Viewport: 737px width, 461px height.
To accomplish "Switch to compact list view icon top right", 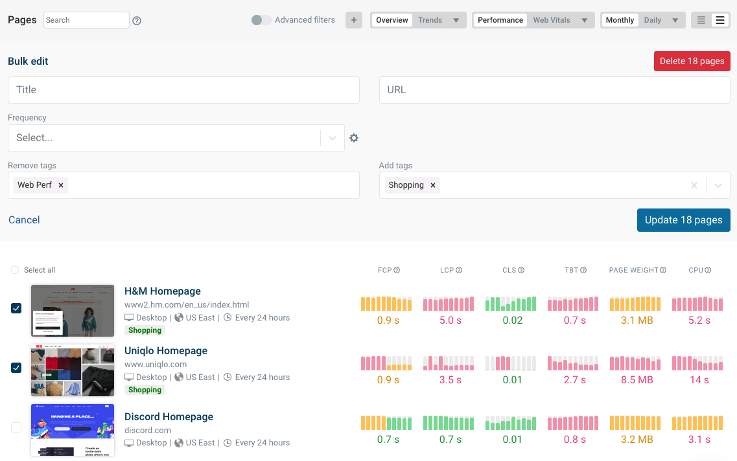I will (x=701, y=20).
